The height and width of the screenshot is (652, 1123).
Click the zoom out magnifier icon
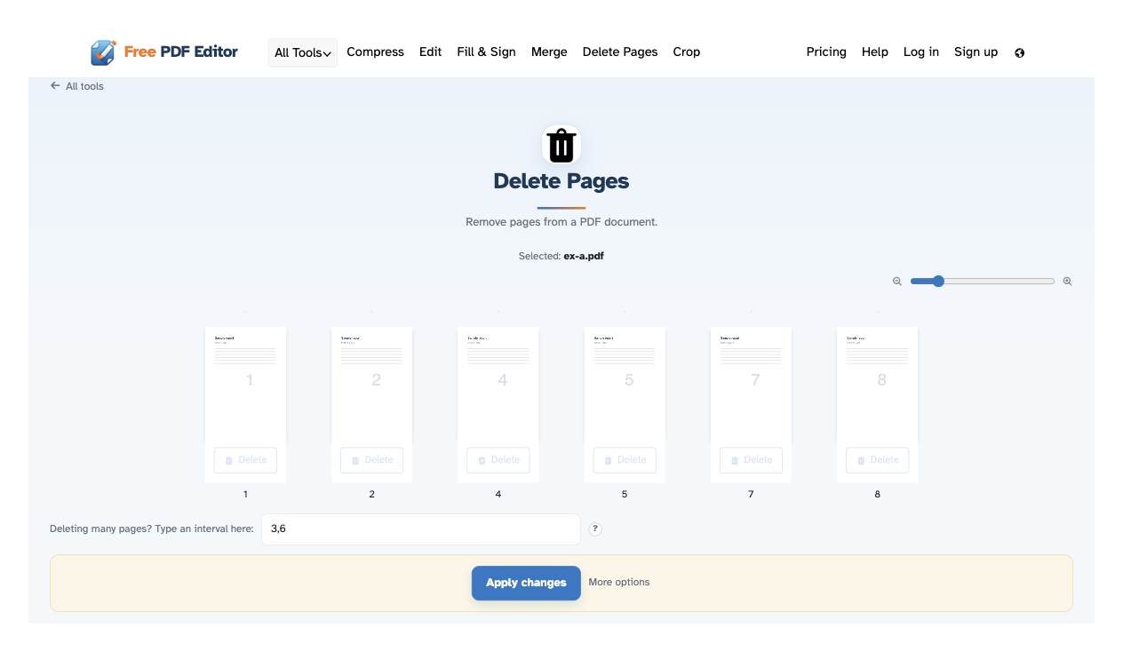897,282
